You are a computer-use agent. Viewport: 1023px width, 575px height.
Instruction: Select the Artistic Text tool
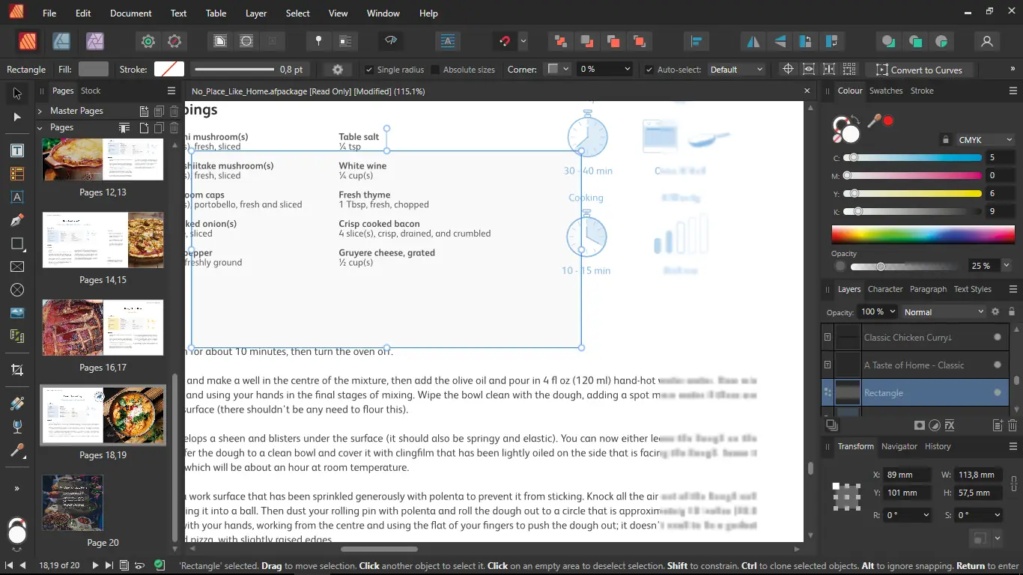[x=16, y=197]
